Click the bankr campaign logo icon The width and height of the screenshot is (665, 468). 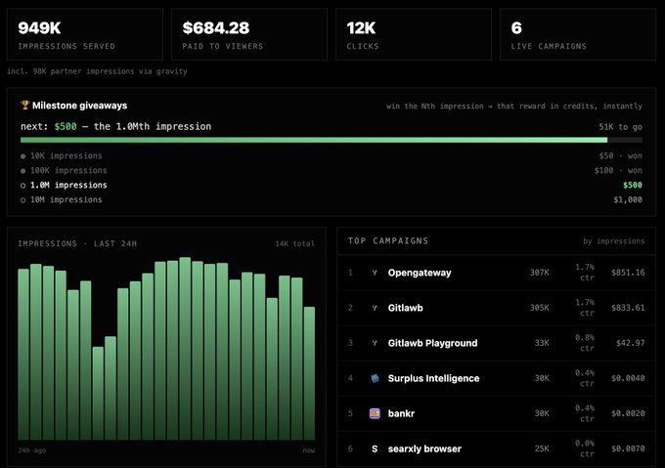[x=375, y=413]
